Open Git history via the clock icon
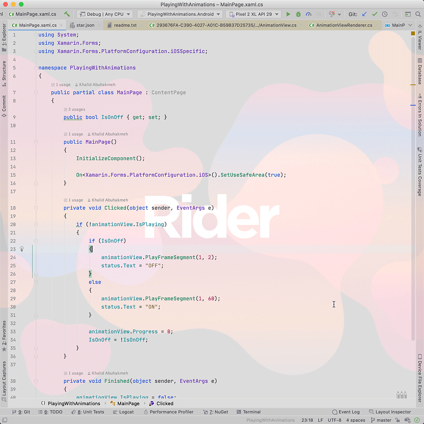This screenshot has width=424, height=424. point(385,14)
